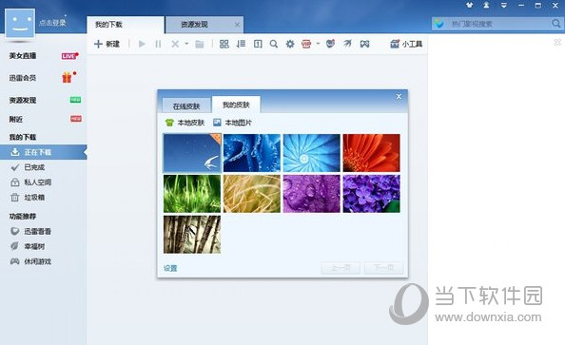Image resolution: width=565 pixels, height=345 pixels.
Task: Open settings via the toolbar gear icon
Action: tap(290, 44)
